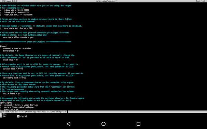The image size is (207, 129).
Task: Click the 'home directories are exported read-only' comment
Action: [37, 55]
